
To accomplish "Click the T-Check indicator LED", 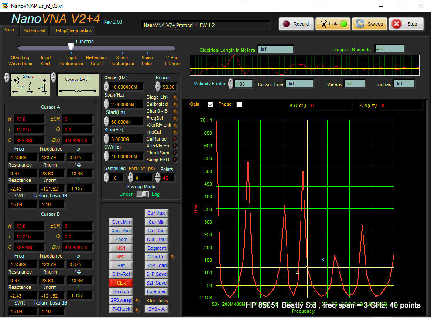I will coord(137,310).
